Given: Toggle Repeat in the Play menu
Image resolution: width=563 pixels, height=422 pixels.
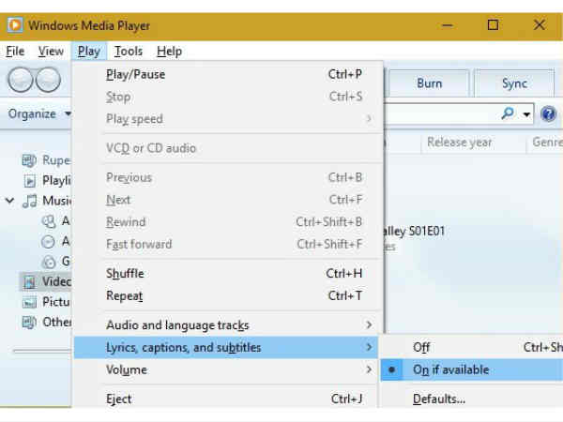Looking at the screenshot, I should tap(226, 295).
